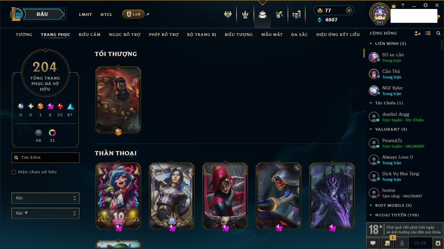This screenshot has width=444, height=249.
Task: Switch to the TƯỚNG tab
Action: click(24, 35)
